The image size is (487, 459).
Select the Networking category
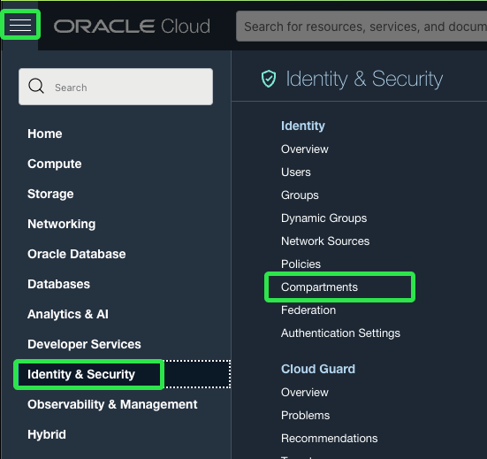coord(62,224)
